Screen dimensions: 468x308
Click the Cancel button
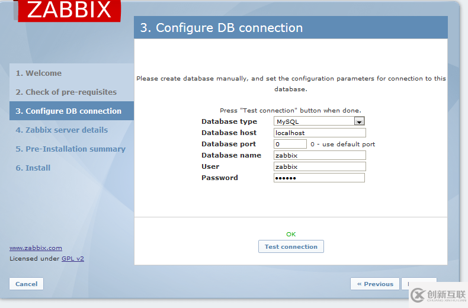click(26, 284)
